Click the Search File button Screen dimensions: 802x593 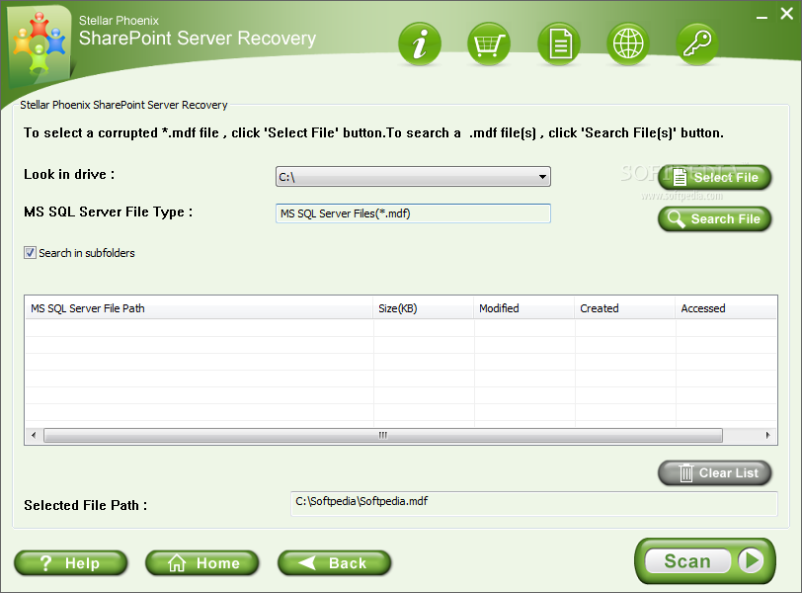(714, 219)
